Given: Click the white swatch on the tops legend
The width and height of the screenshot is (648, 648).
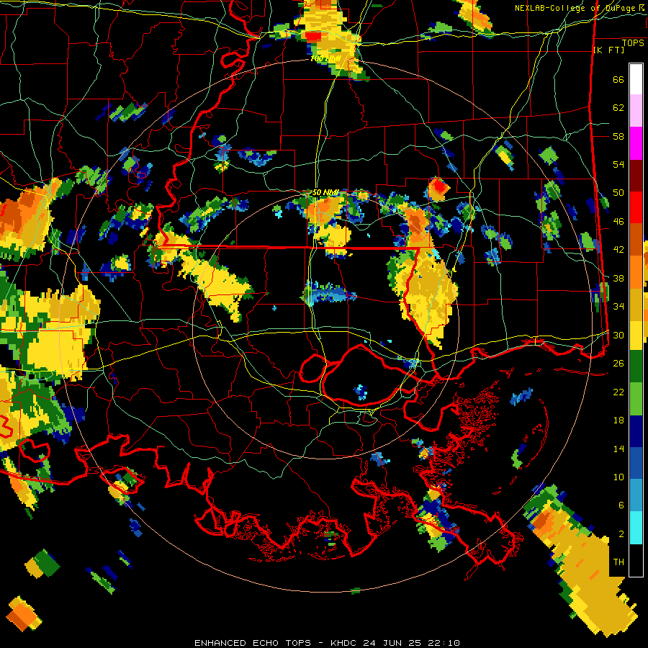Looking at the screenshot, I should coord(636,79).
